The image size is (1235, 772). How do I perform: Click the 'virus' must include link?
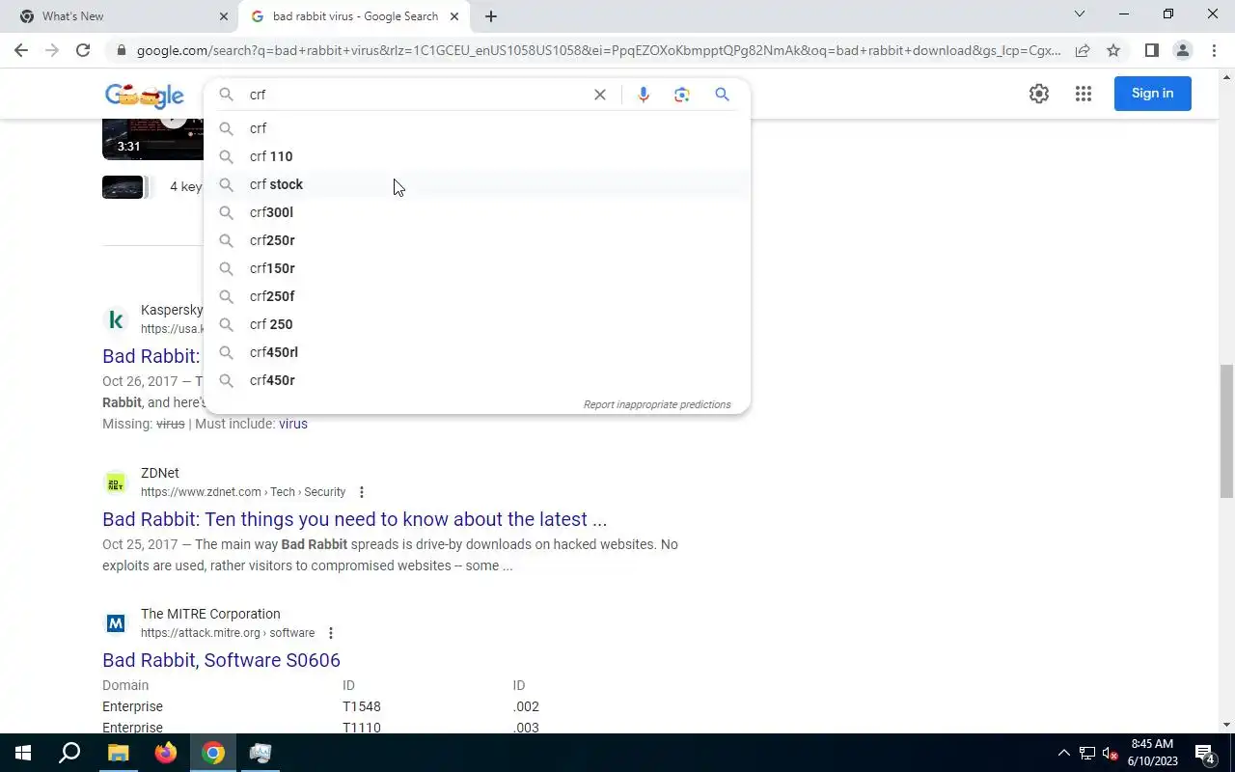click(x=293, y=424)
